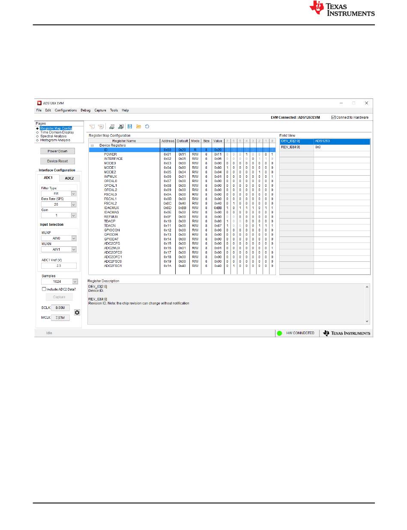Open the MUXN input dropdown
Image resolution: width=407 pixels, height=530 pixels.
(x=73, y=249)
